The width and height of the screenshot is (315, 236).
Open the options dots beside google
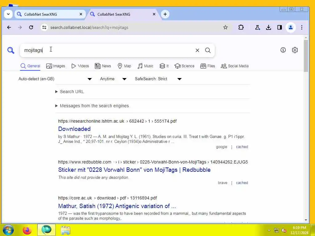pos(232,147)
